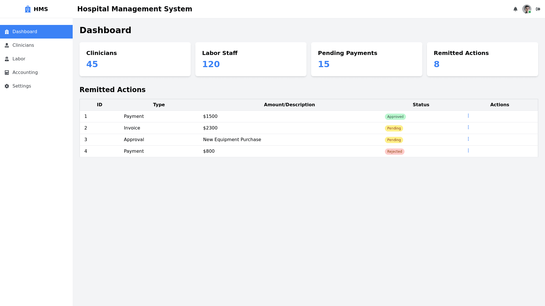Click the Accounting calculator icon
Screen dimensions: 545x306
pos(7,73)
